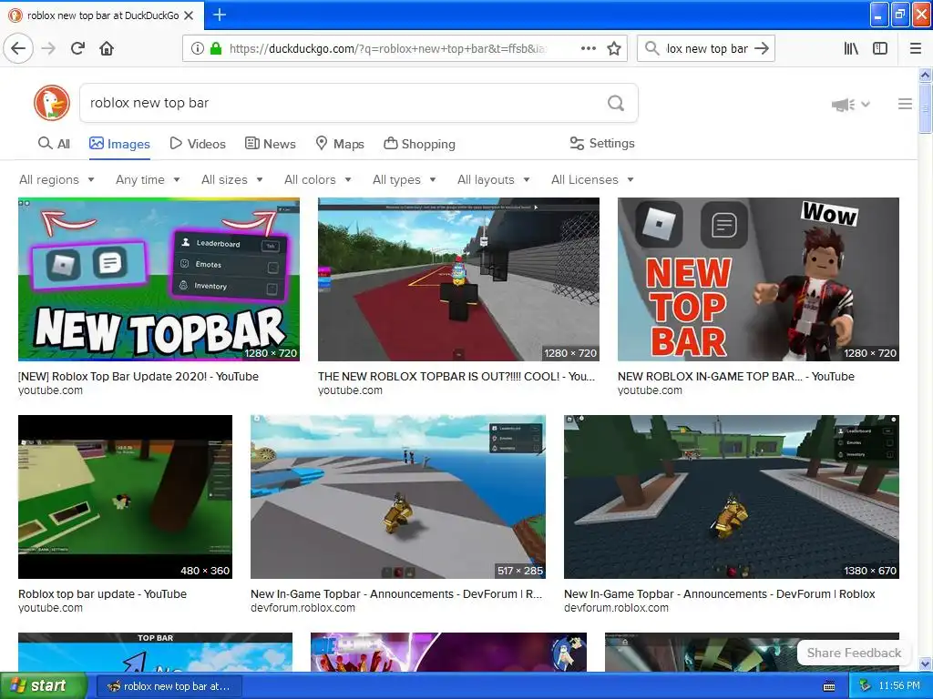Open 517 × 285 image's 'New In-Game Topbar' title
This screenshot has width=933, height=699.
396,593
